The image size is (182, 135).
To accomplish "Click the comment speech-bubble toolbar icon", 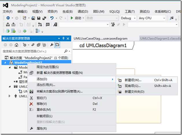I will [48, 25].
